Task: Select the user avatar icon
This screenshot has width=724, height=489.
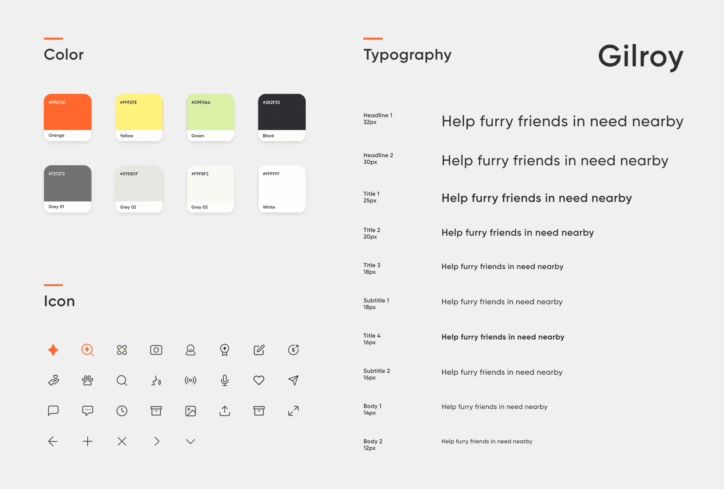Action: tap(191, 350)
